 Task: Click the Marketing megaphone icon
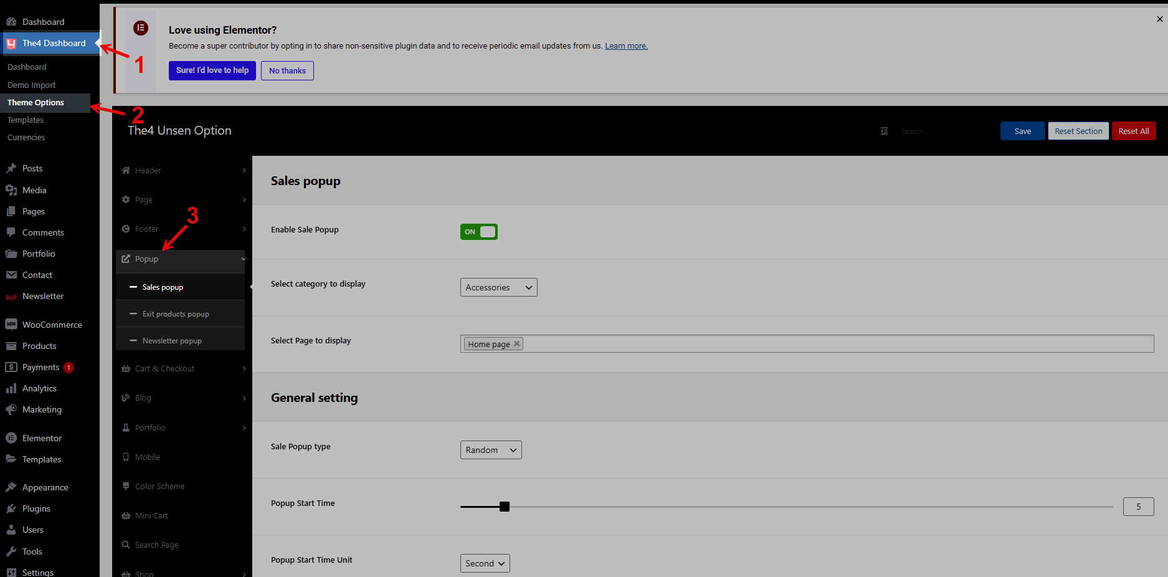pyautogui.click(x=11, y=409)
